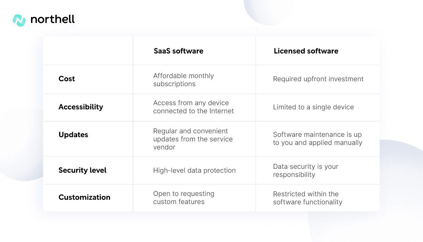423x242 pixels.
Task: Click the Cost row label
Action: pyautogui.click(x=67, y=79)
